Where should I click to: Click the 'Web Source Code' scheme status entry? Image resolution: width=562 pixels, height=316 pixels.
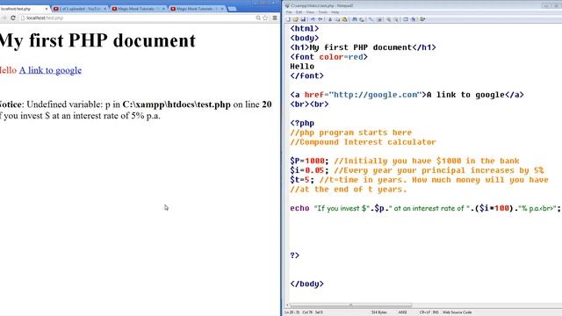click(457, 312)
